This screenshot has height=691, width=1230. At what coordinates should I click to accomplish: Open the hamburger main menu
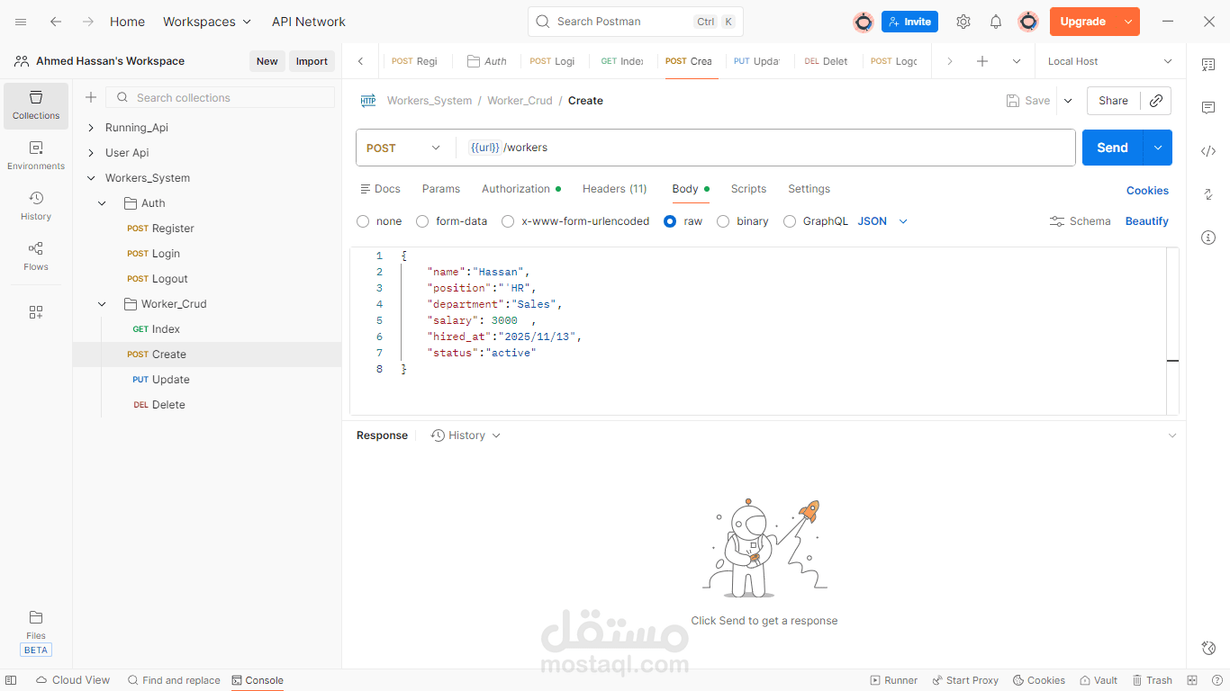tap(21, 22)
